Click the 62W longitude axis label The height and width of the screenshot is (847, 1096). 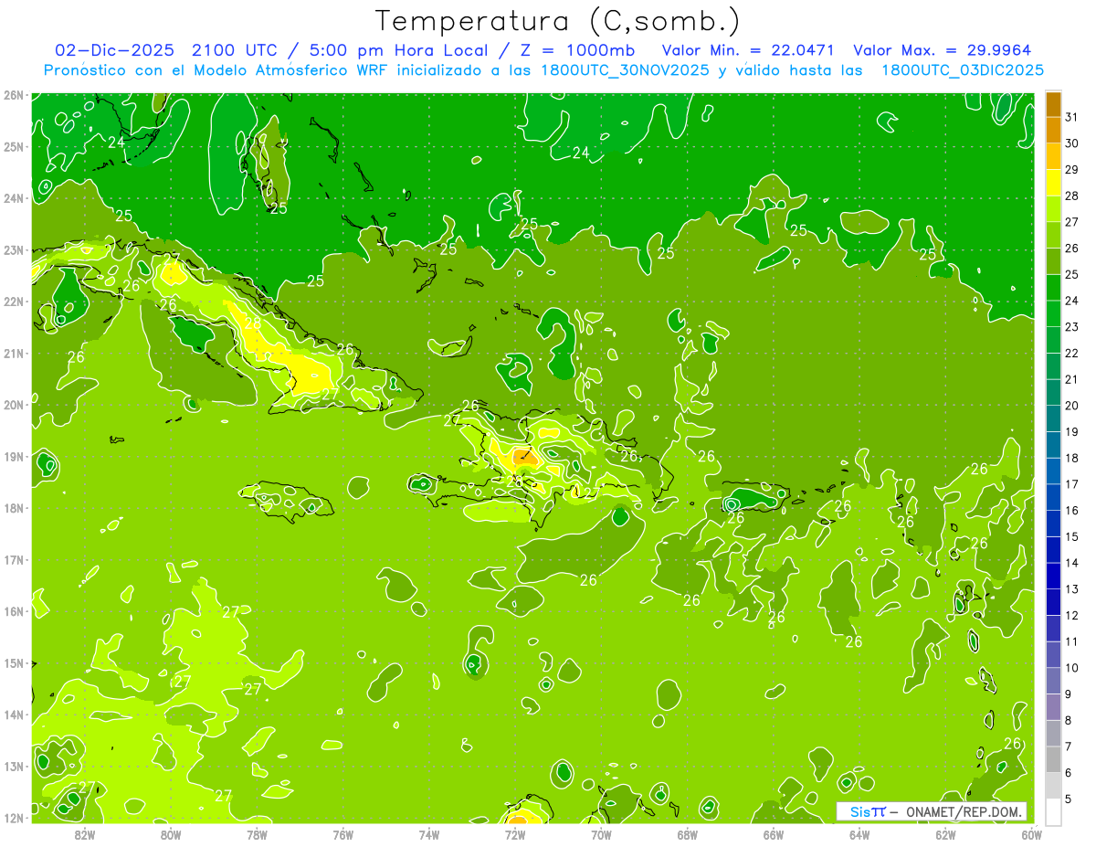945,833
